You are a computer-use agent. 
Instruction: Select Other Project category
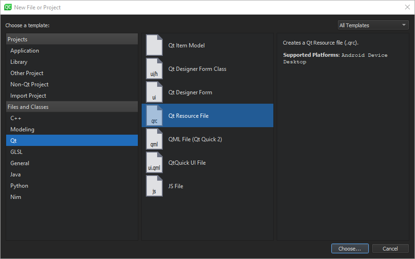[72, 73]
